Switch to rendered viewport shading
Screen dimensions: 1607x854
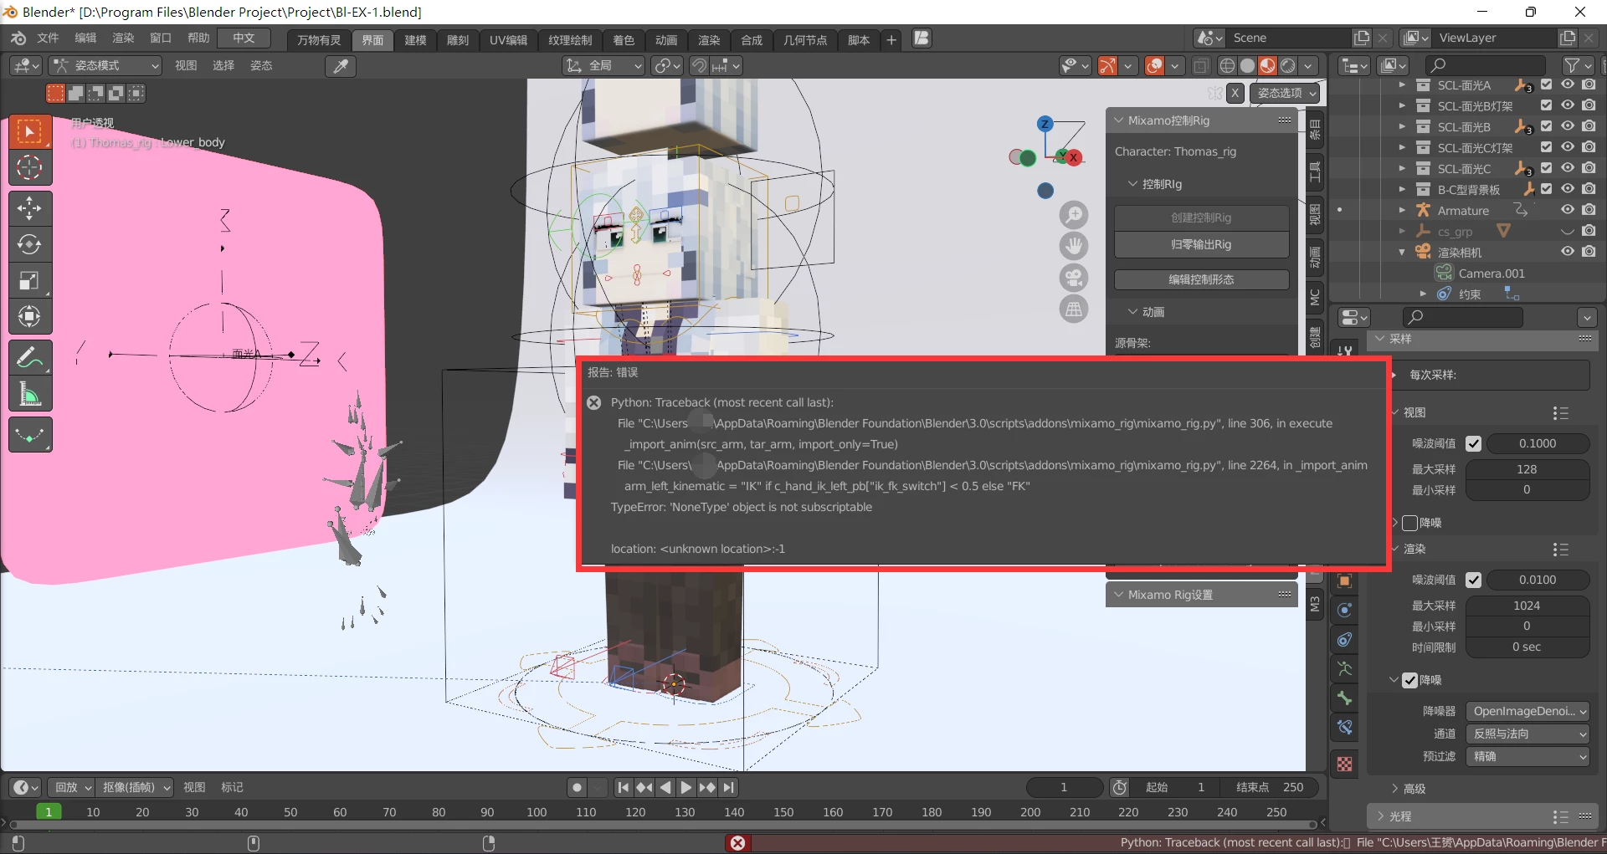click(x=1288, y=65)
